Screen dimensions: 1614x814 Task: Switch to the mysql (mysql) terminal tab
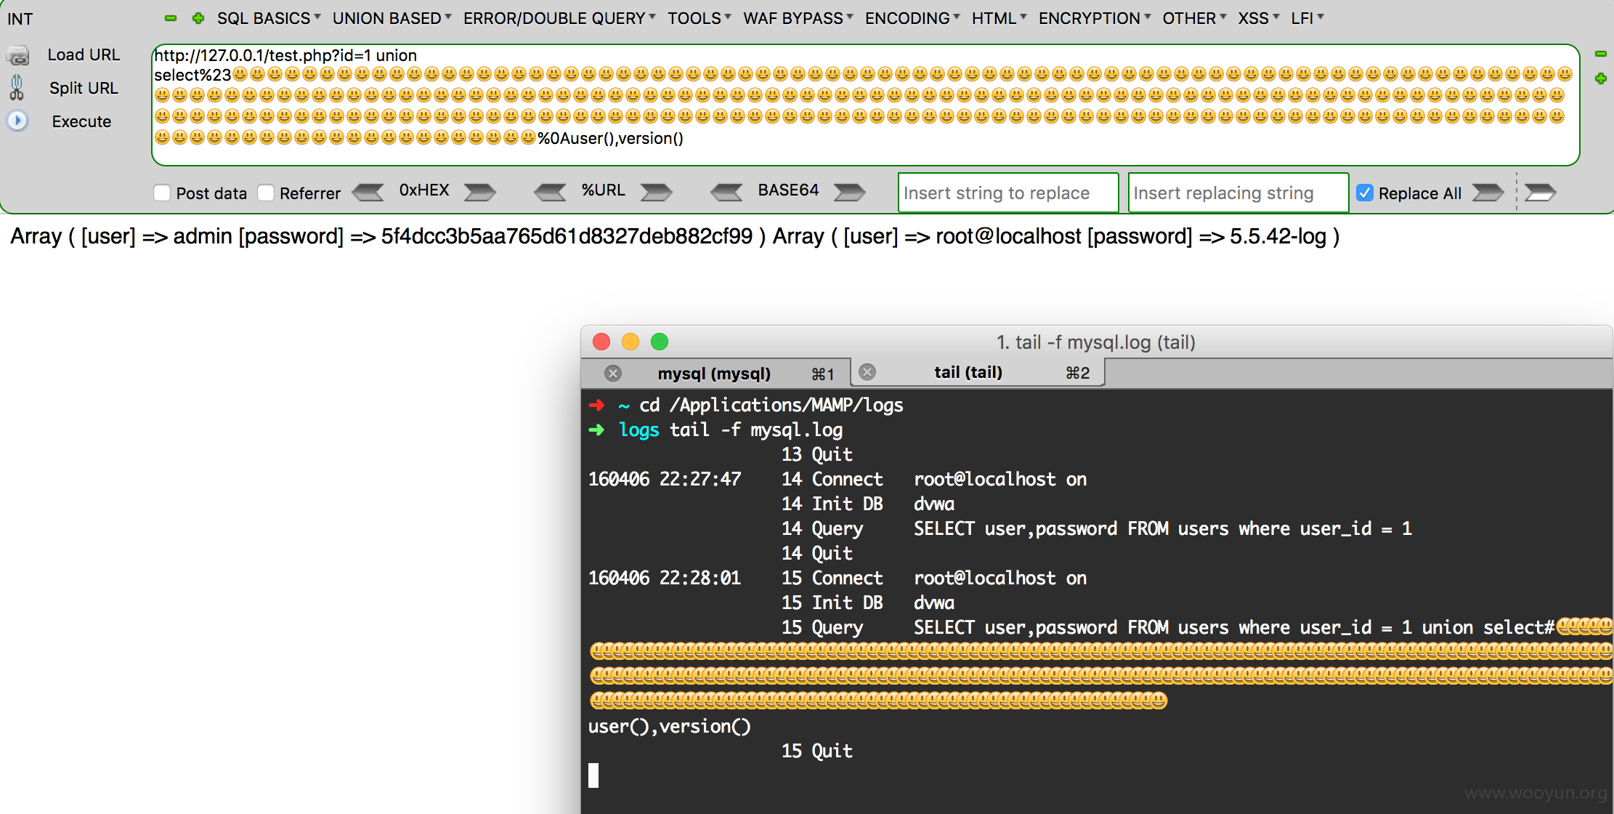tap(715, 374)
